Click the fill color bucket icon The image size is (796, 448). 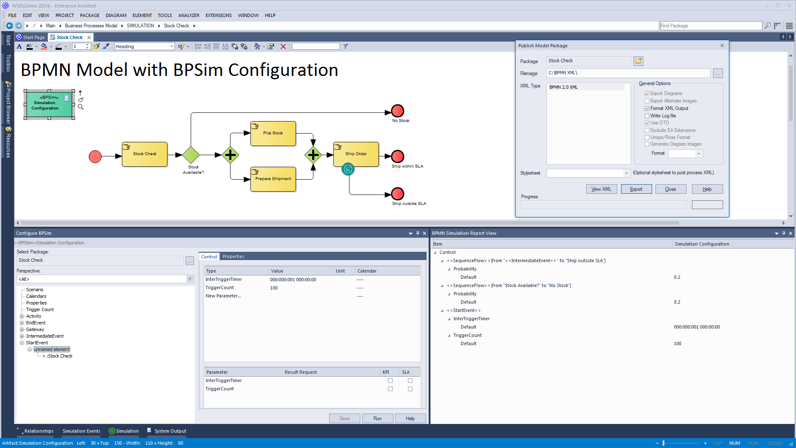[44, 46]
